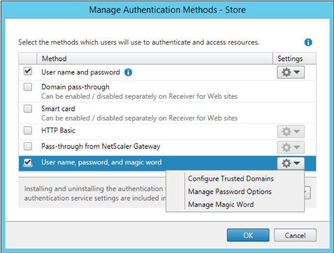Click the Settings column header

point(290,59)
